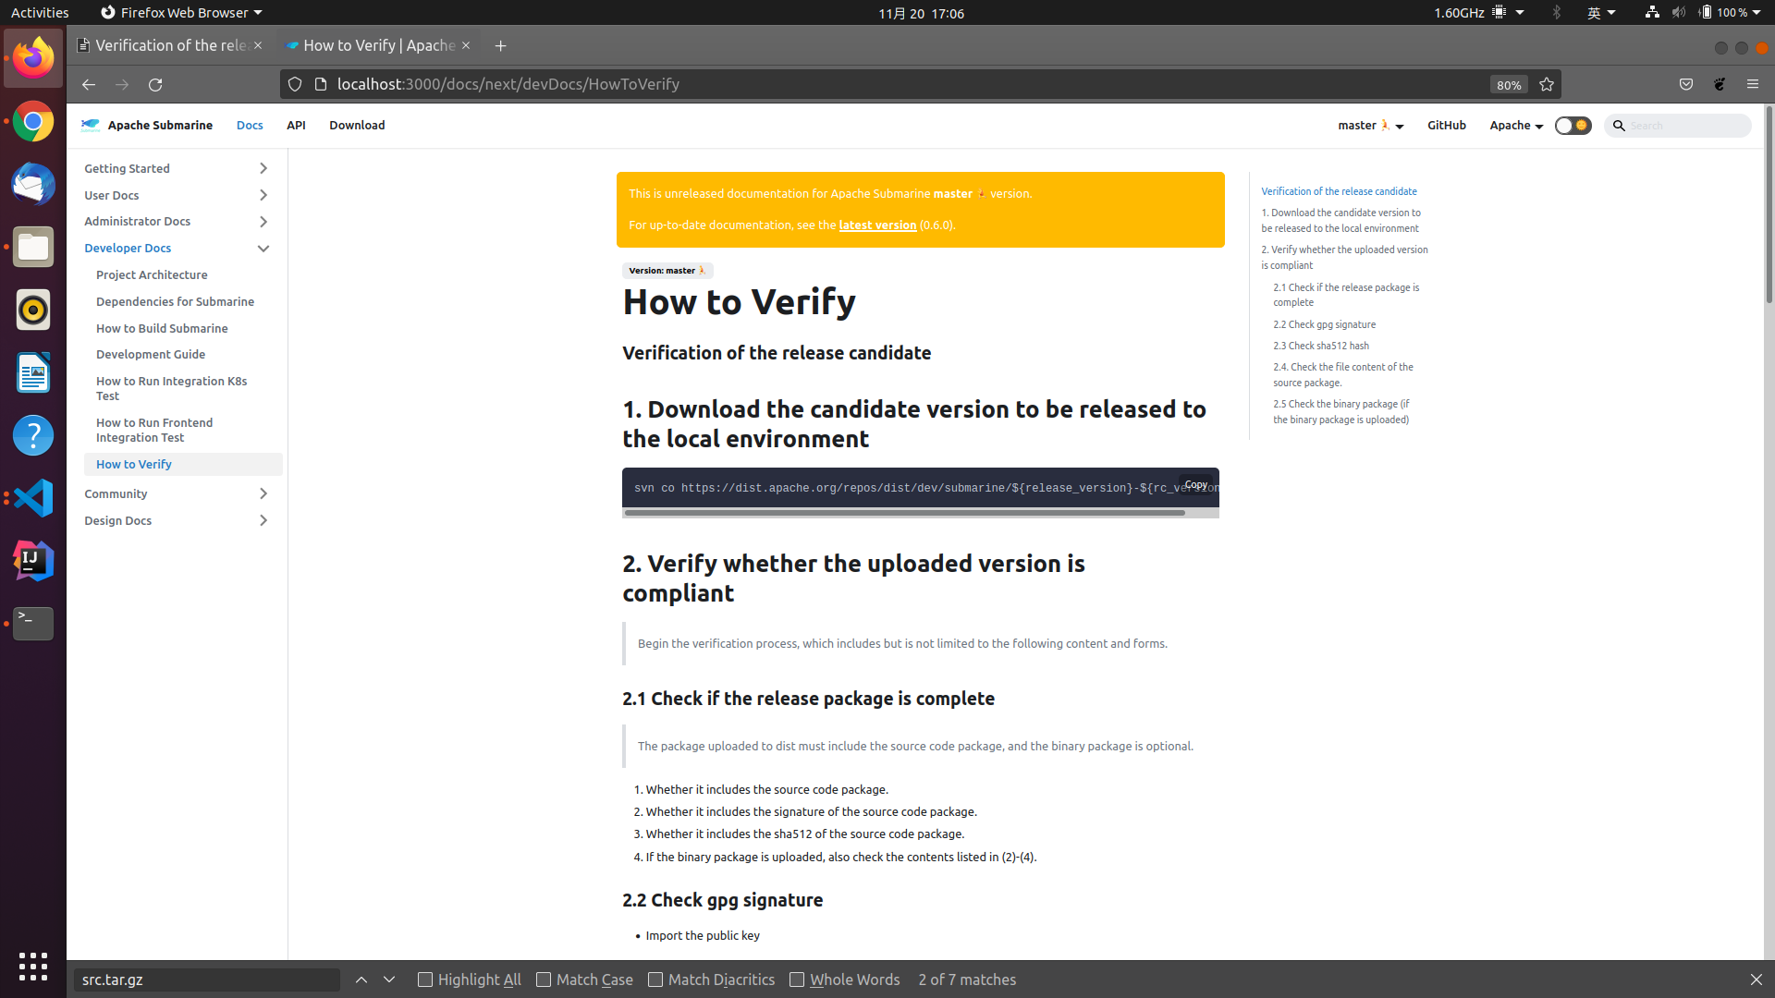Viewport: 1775px width, 998px height.
Task: Open the Apache dropdown menu
Action: click(1516, 125)
